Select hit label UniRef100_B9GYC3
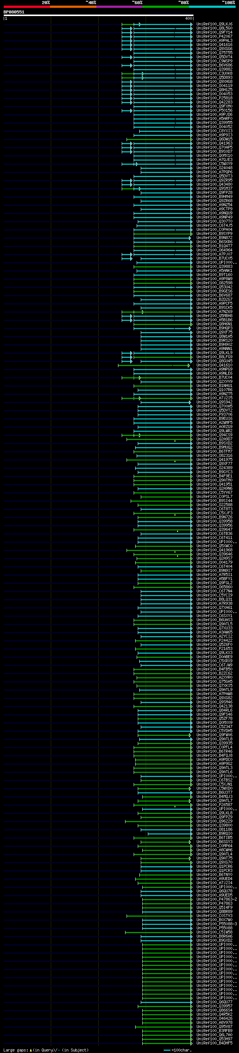 pyautogui.click(x=214, y=472)
